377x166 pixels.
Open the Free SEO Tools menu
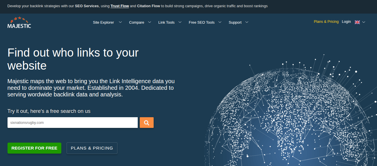(202, 22)
